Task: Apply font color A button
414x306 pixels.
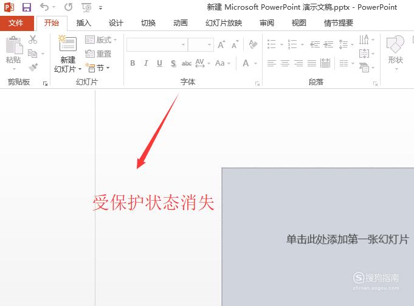Action: 246,63
